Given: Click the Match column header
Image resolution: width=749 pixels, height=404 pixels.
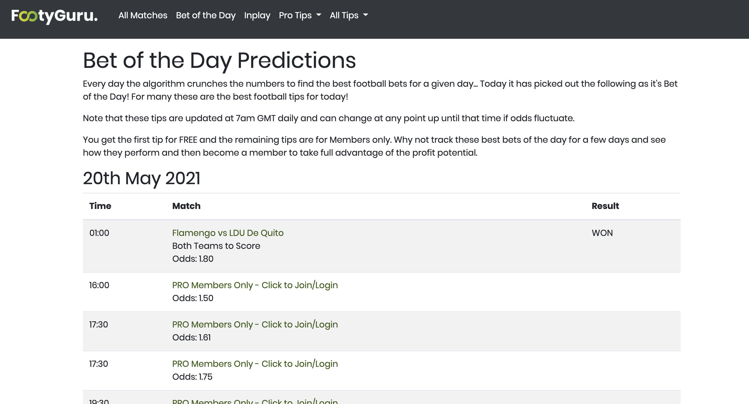Looking at the screenshot, I should [186, 206].
